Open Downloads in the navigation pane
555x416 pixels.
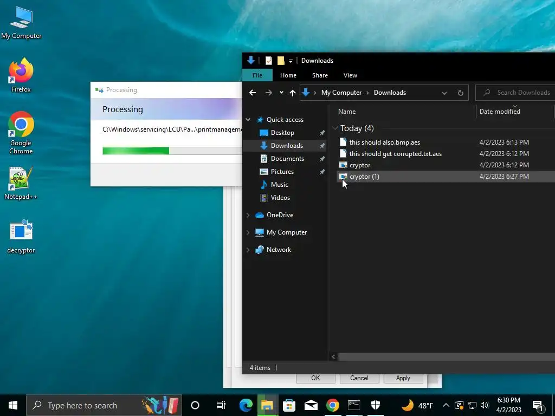286,145
